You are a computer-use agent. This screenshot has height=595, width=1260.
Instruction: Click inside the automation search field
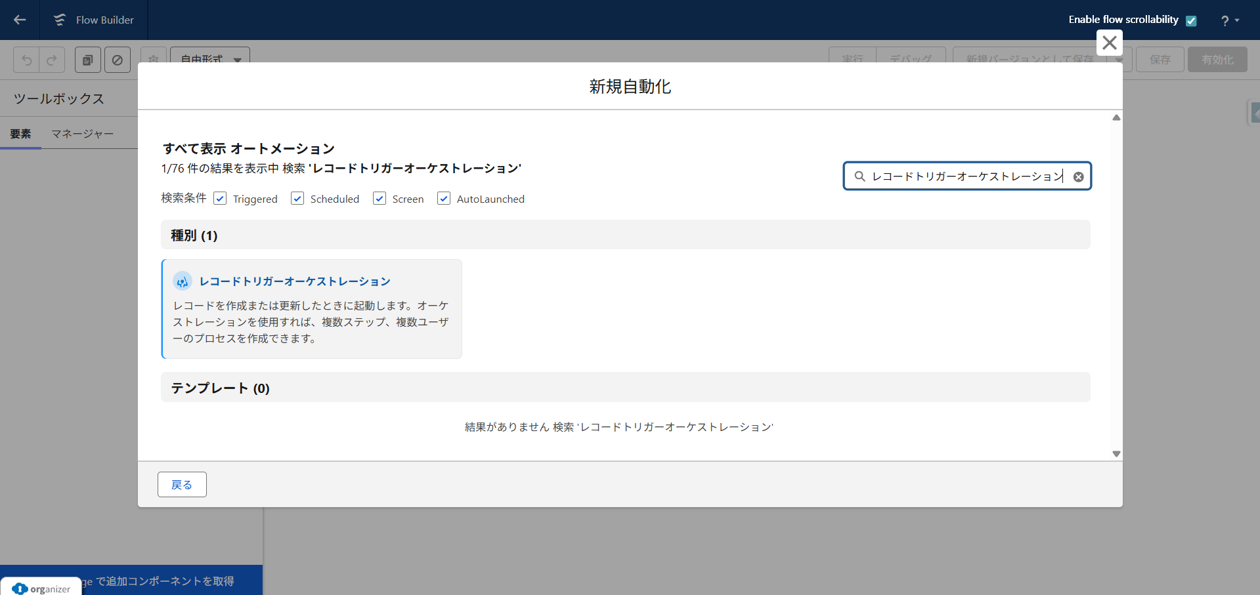click(965, 176)
